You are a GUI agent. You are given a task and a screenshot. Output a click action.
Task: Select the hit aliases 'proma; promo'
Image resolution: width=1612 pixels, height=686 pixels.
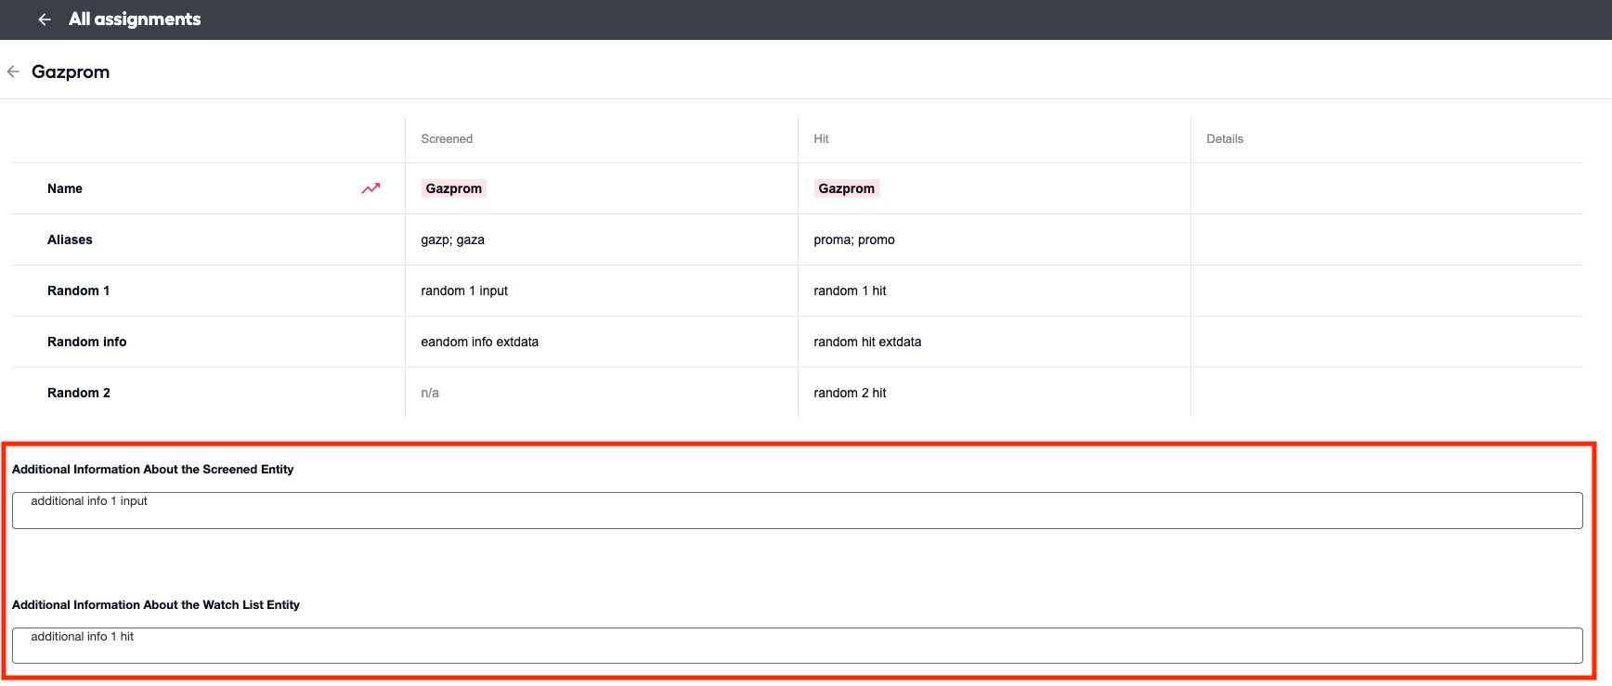(854, 239)
